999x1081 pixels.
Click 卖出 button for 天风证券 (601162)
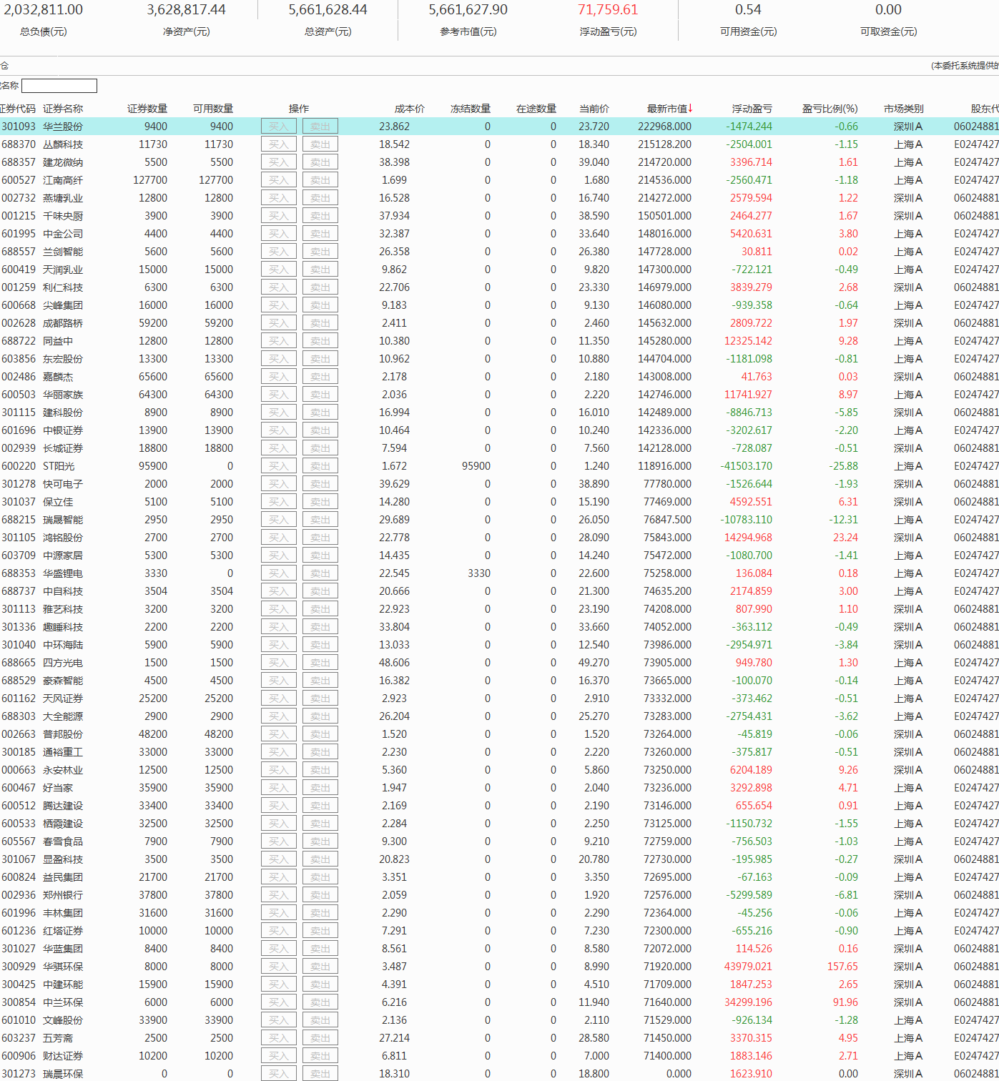click(320, 699)
